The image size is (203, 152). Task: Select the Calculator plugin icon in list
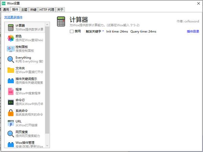(x=11, y=28)
